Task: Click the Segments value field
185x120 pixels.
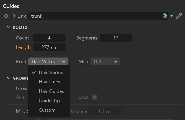Action: pos(116,38)
